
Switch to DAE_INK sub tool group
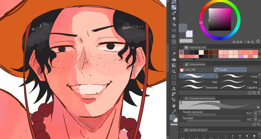pyautogui.click(x=196, y=70)
